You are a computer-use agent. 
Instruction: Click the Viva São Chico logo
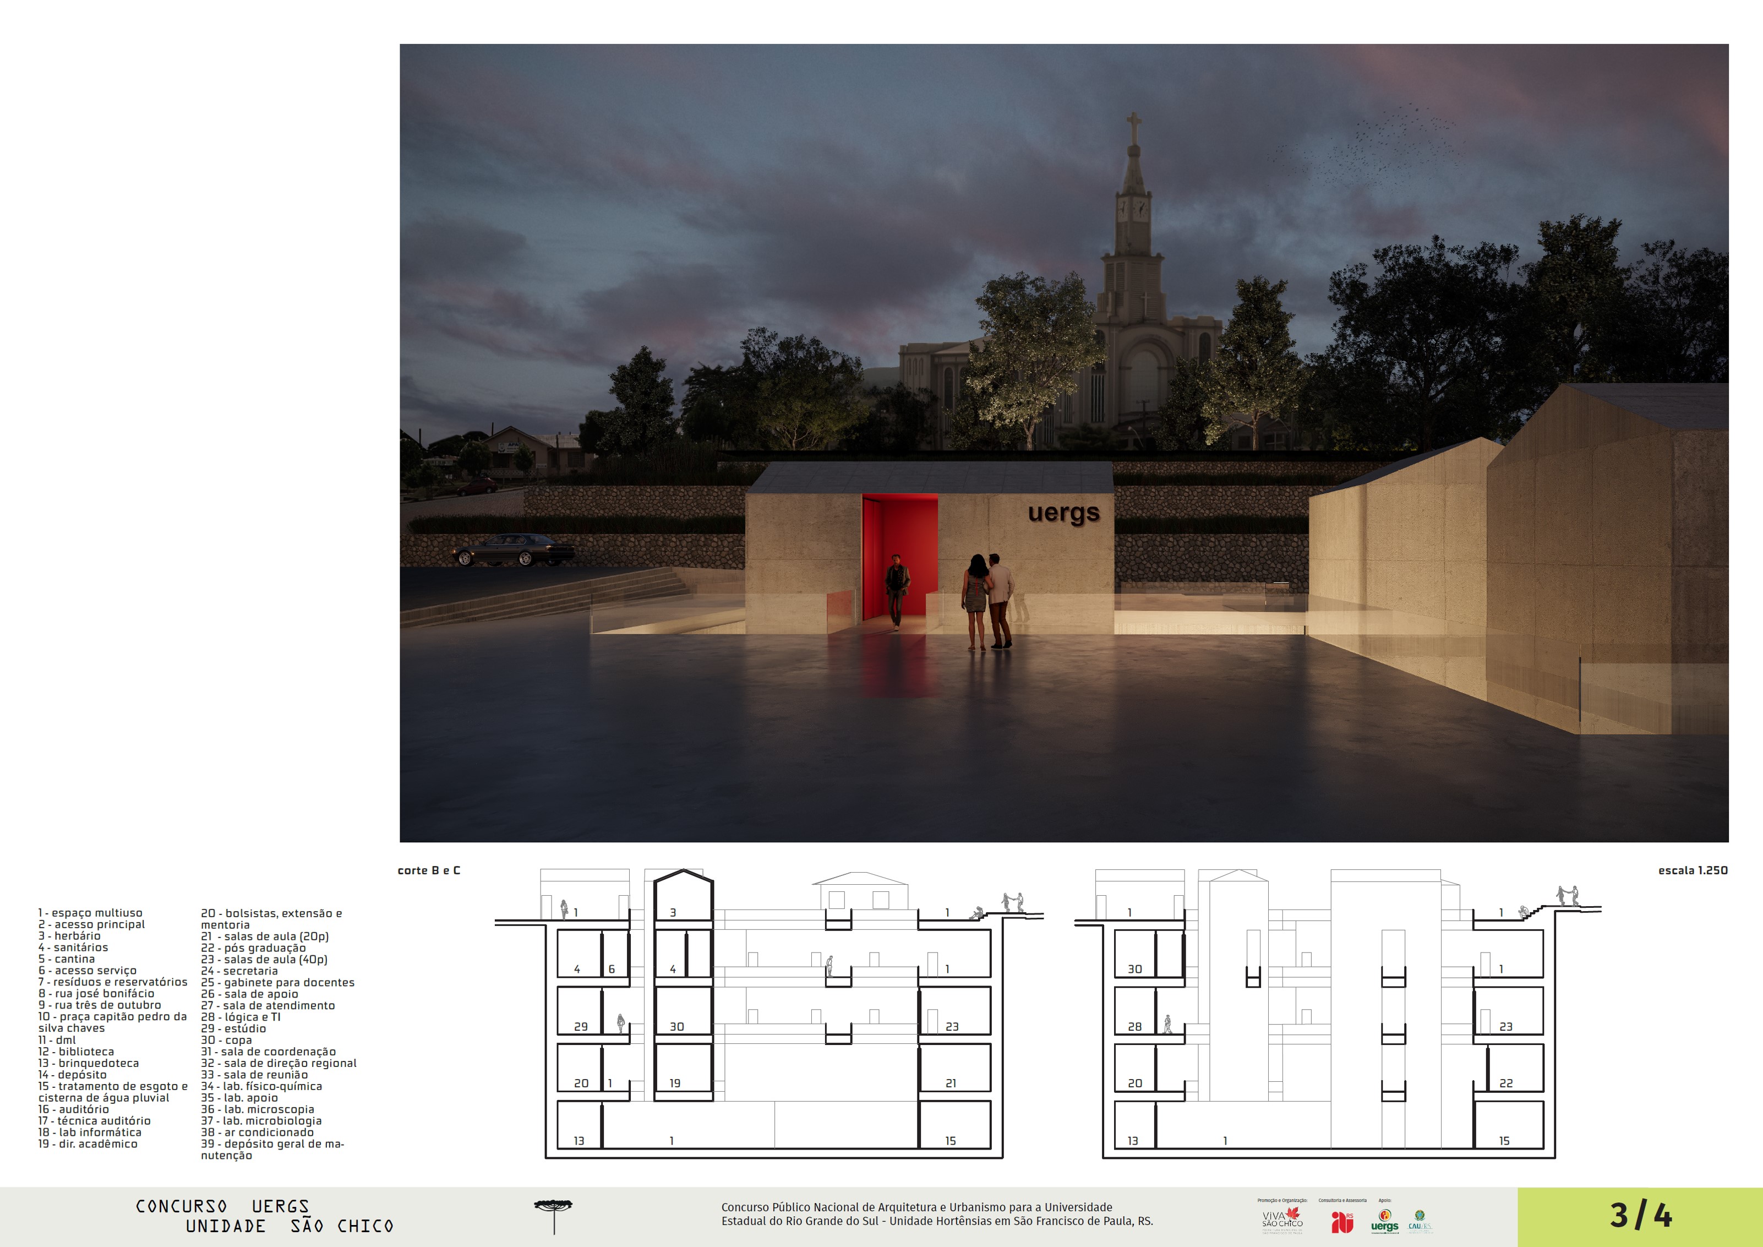(1282, 1220)
